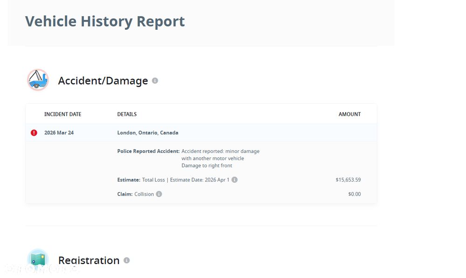
Task: Select 'Accident reported: minor damage' text
Action: tap(220, 151)
